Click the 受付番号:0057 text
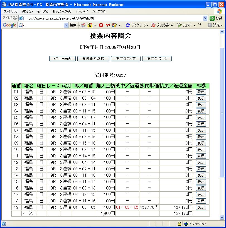Viewport: 226px width, 228px height. (x=110, y=75)
